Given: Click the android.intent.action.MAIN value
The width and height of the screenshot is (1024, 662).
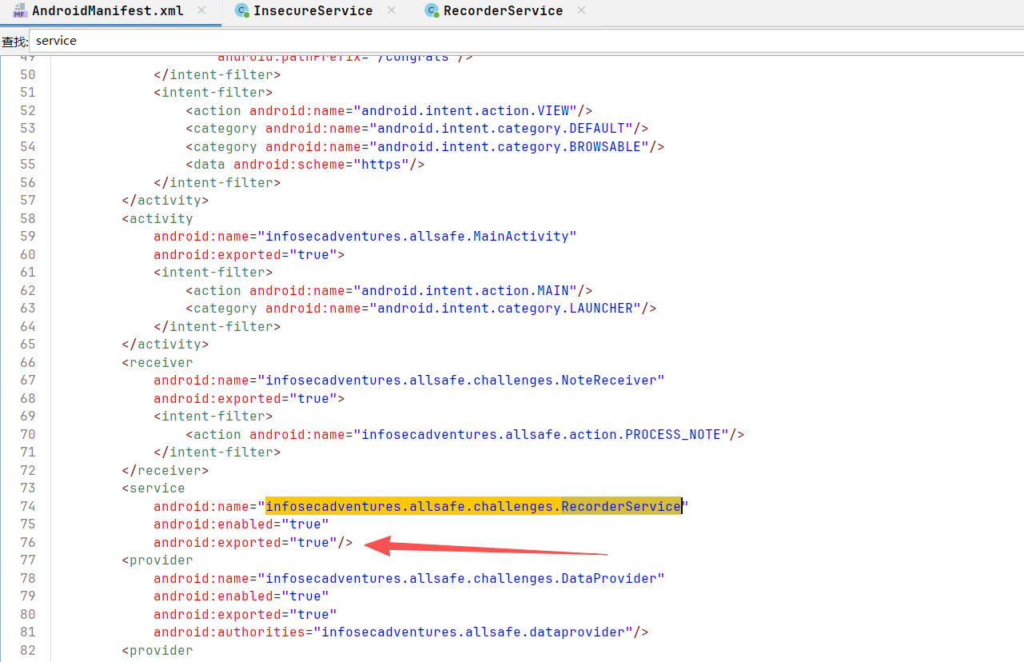Looking at the screenshot, I should [x=468, y=290].
